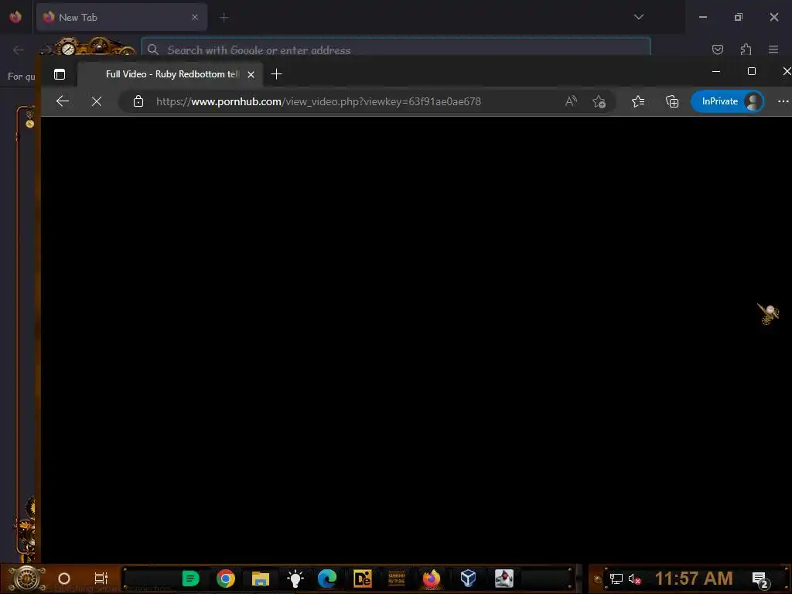Open the 11:57 AM clock flyout
The height and width of the screenshot is (594, 792).
click(694, 579)
